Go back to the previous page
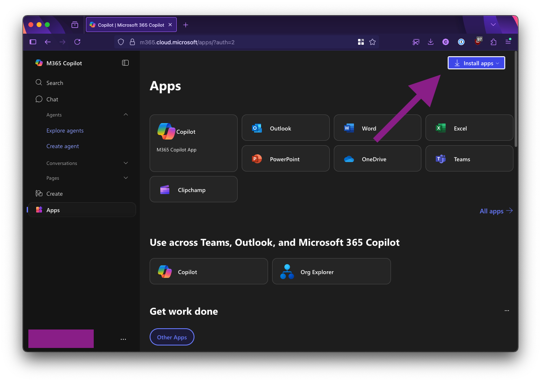 pos(48,42)
